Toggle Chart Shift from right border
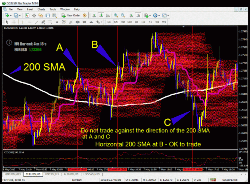Image resolution: width=250 pixels, height=184 pixels. click(x=138, y=15)
